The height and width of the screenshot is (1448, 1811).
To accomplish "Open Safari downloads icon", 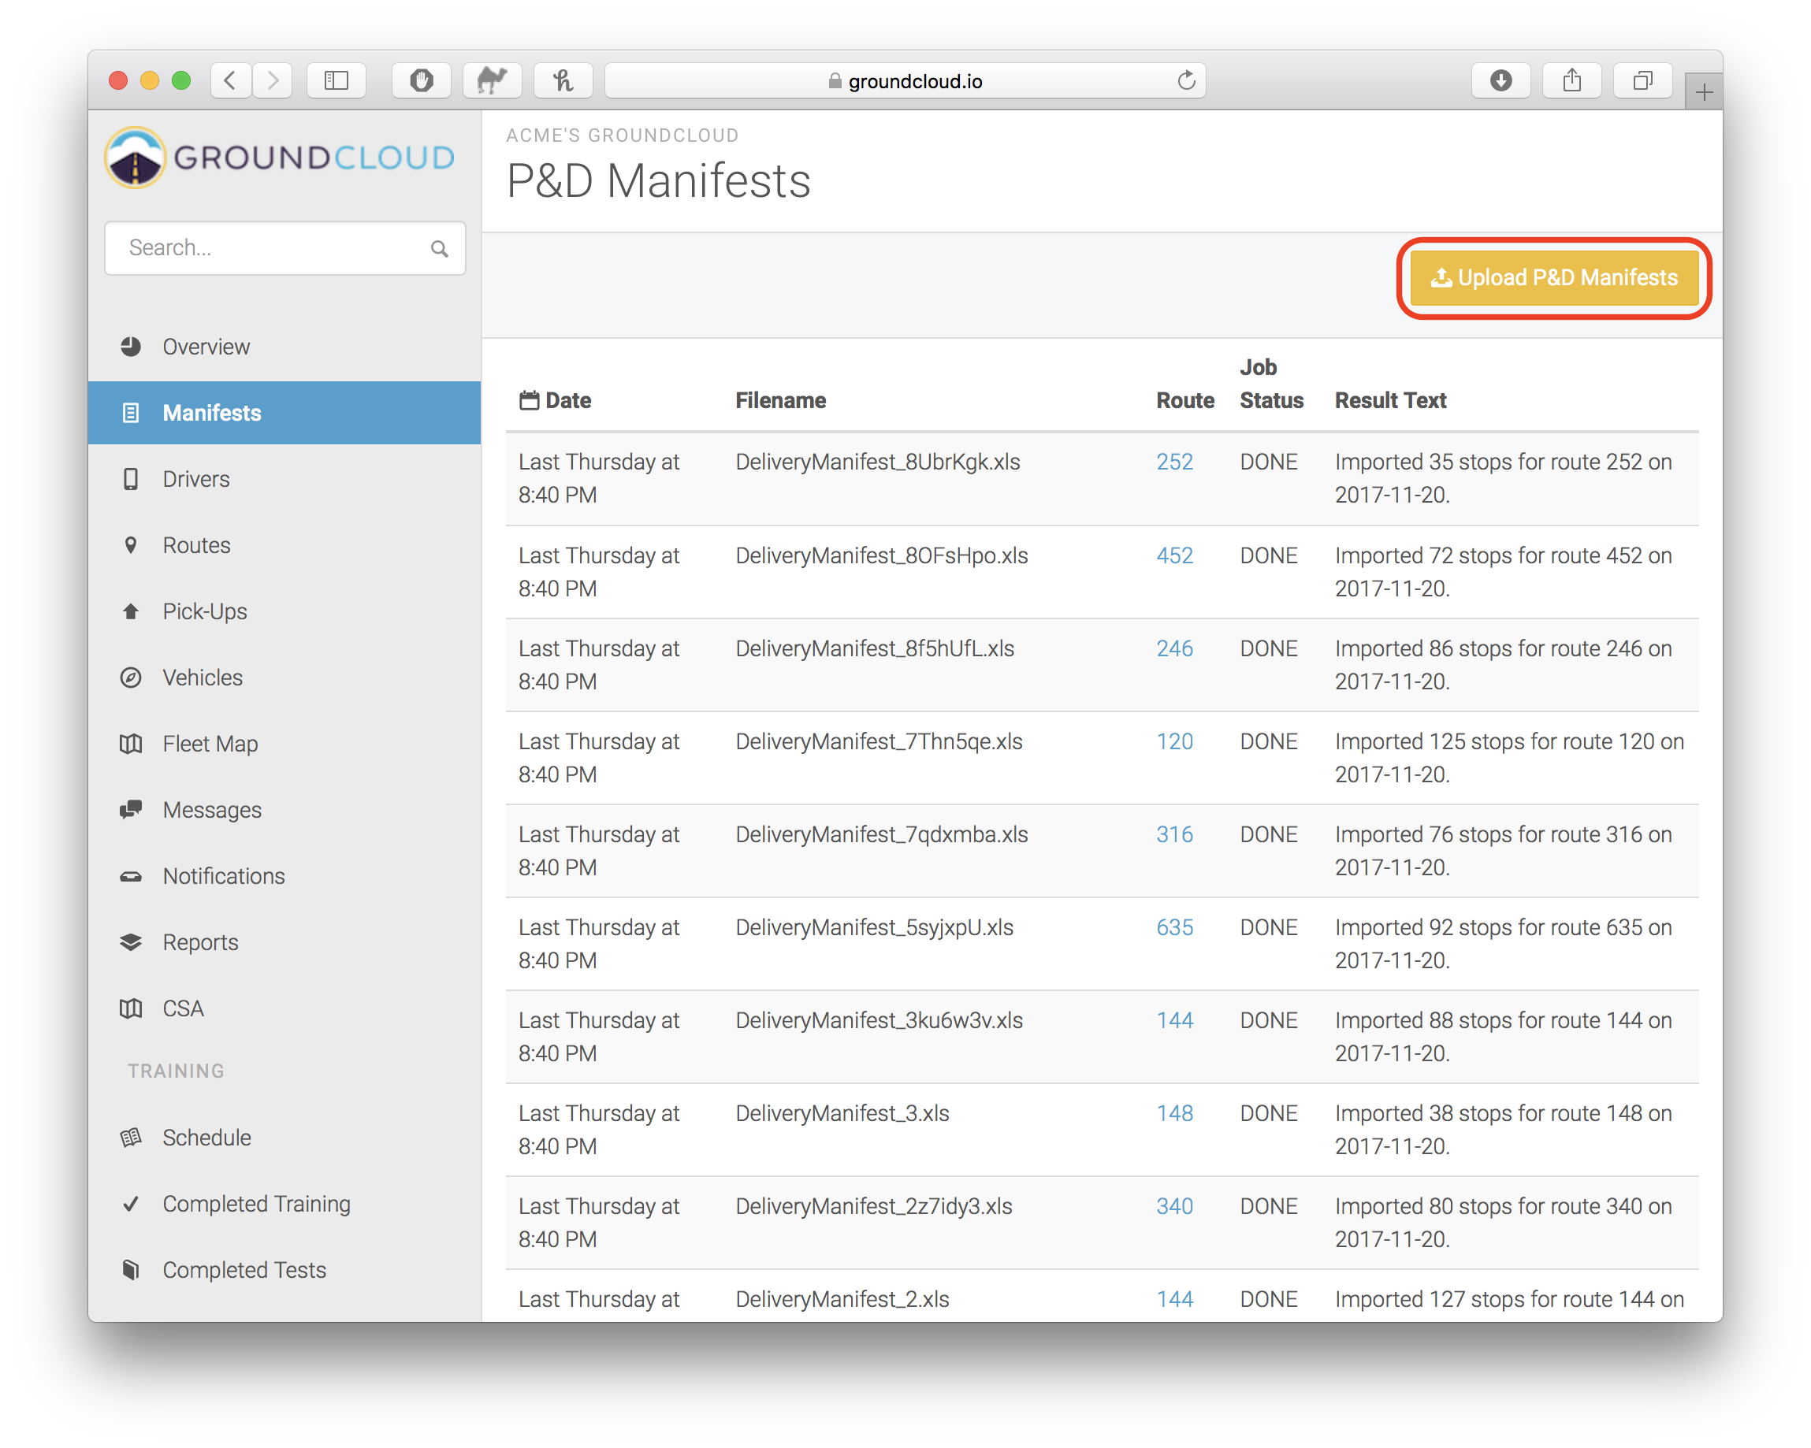I will click(1501, 80).
